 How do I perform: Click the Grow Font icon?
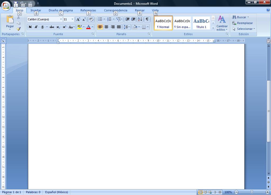78,19
